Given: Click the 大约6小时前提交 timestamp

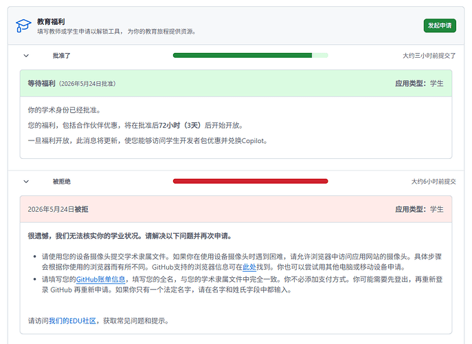Looking at the screenshot, I should (434, 182).
